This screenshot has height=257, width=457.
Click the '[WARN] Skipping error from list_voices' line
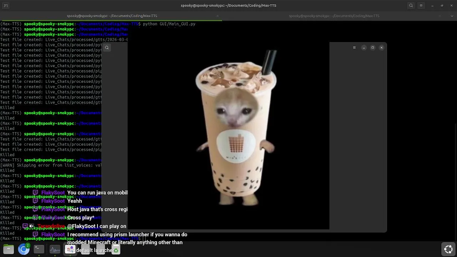tap(51, 165)
